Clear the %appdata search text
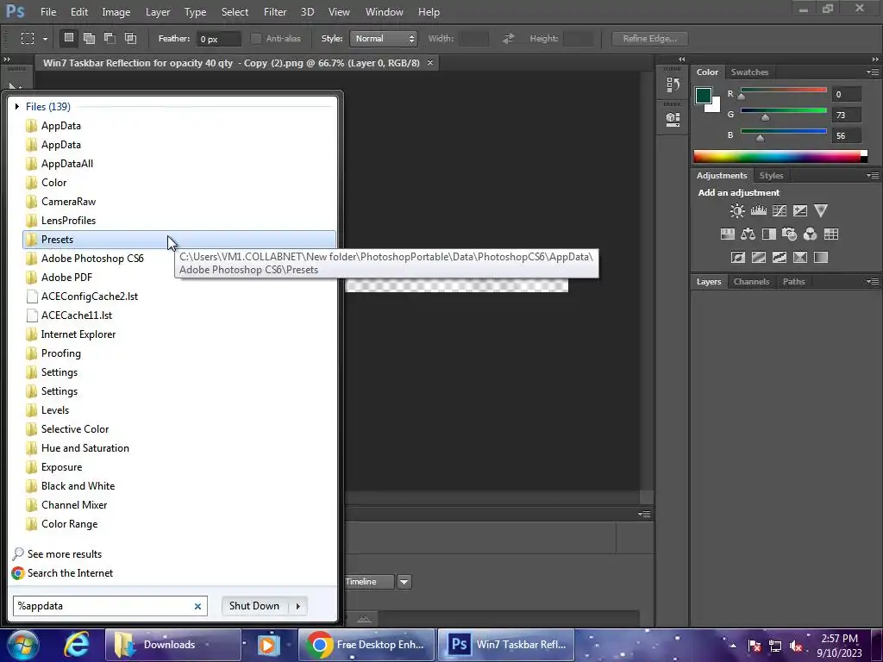 tap(197, 606)
